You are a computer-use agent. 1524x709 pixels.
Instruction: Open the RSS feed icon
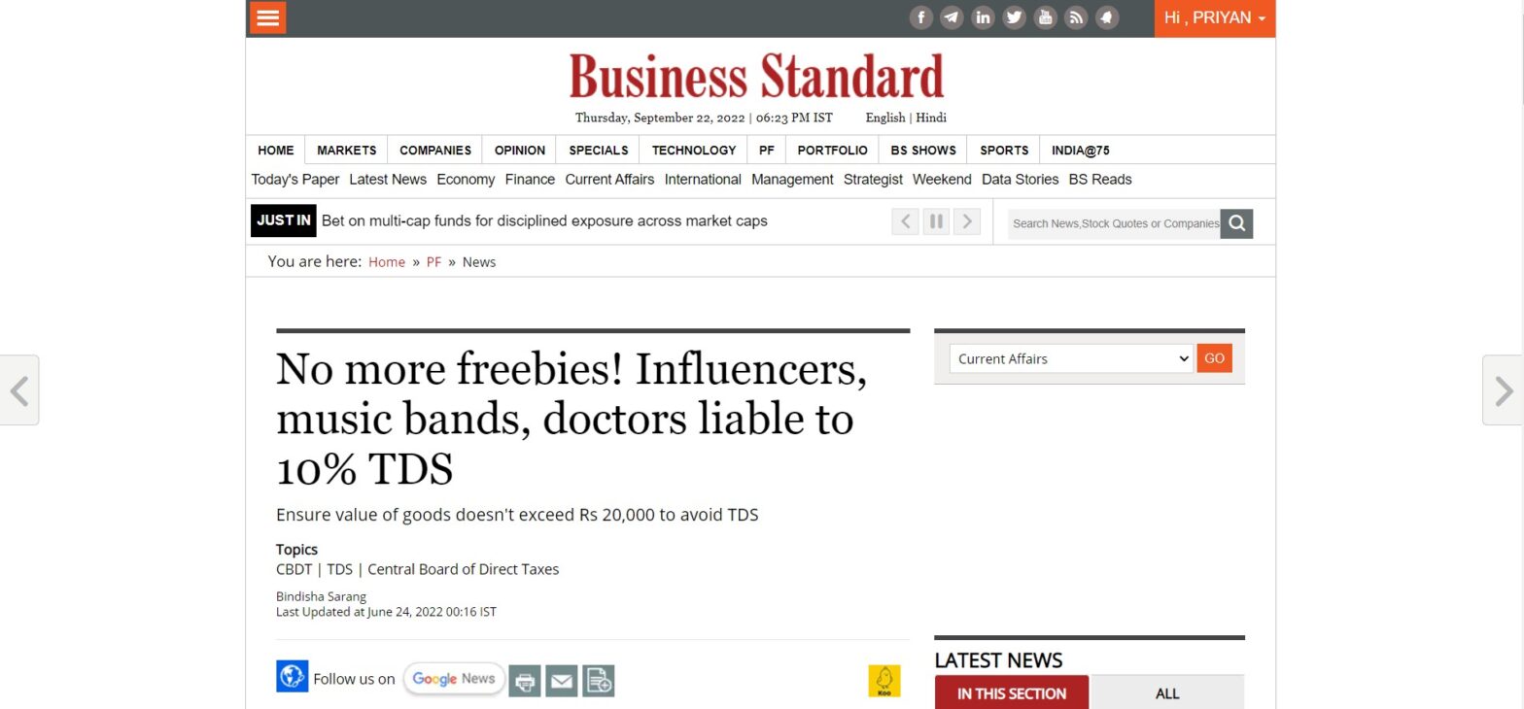1076,17
